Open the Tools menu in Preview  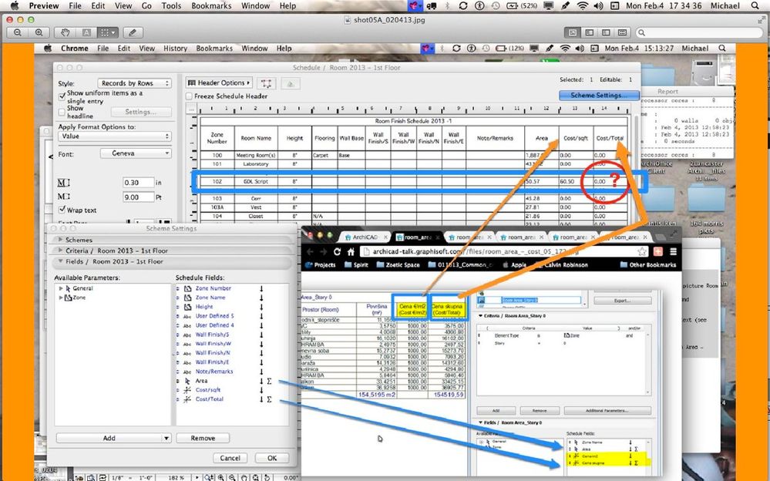pos(171,6)
